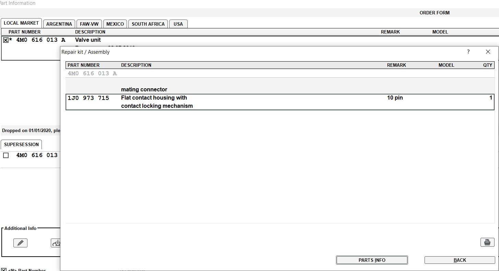Click the pencil edit icon under Additional Info

pyautogui.click(x=20, y=243)
